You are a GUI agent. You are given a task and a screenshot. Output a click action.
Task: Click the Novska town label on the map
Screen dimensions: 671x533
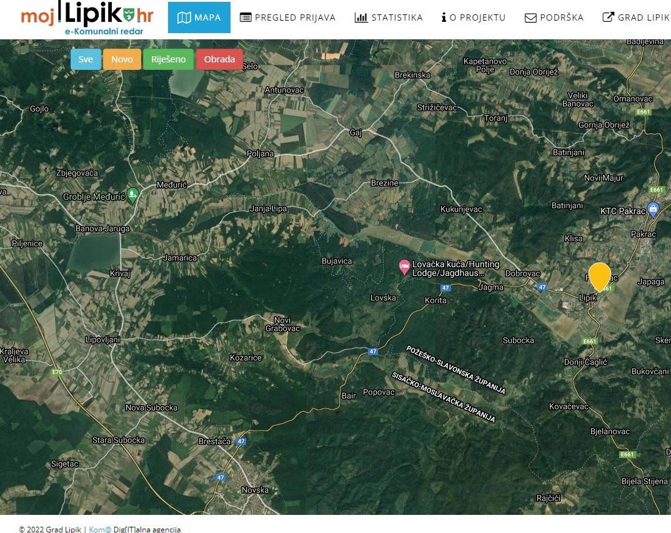coord(254,490)
